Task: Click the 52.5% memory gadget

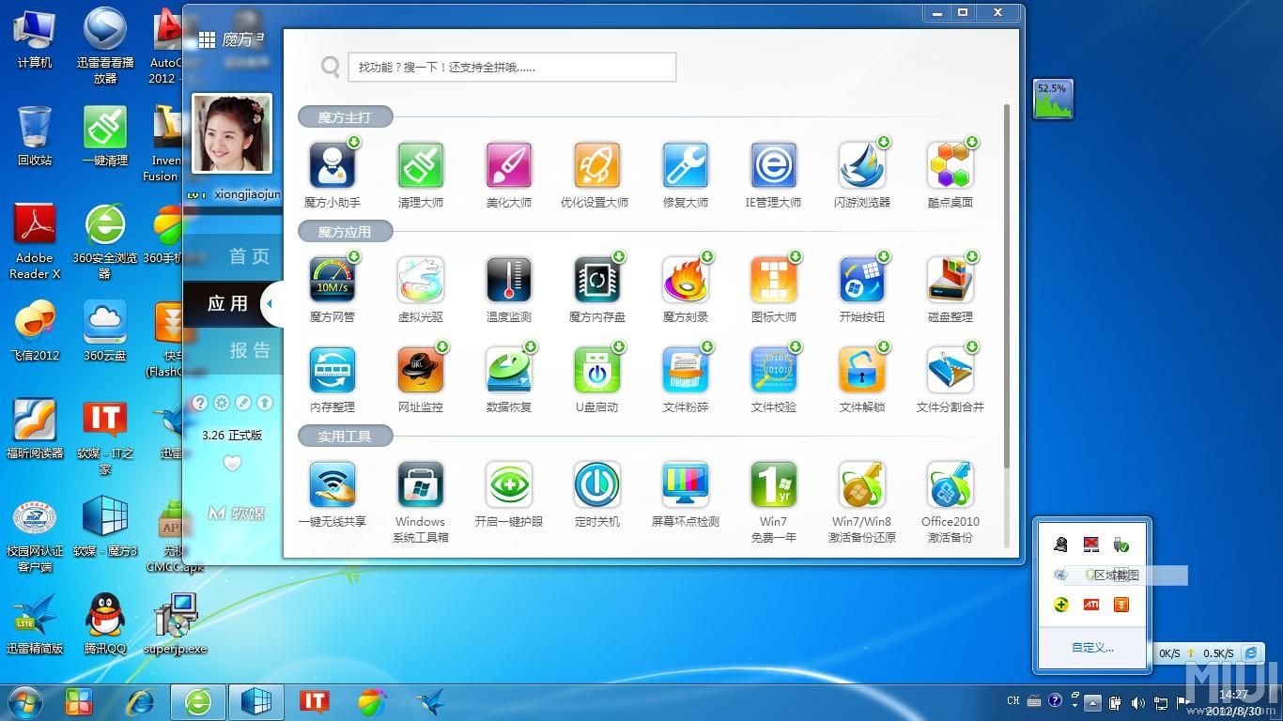Action: point(1053,99)
